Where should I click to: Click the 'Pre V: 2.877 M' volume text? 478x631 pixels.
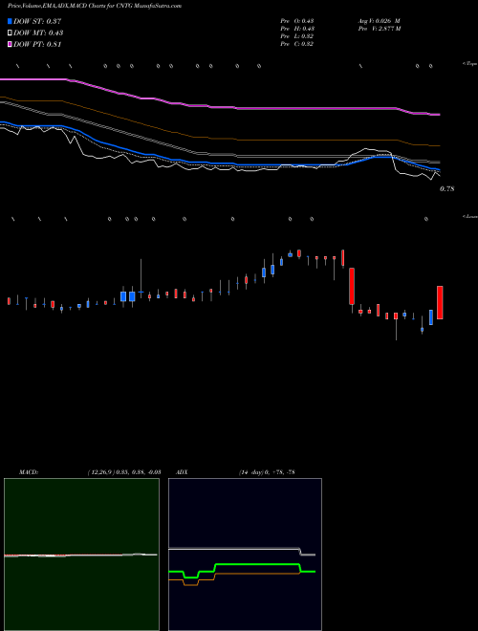(380, 29)
